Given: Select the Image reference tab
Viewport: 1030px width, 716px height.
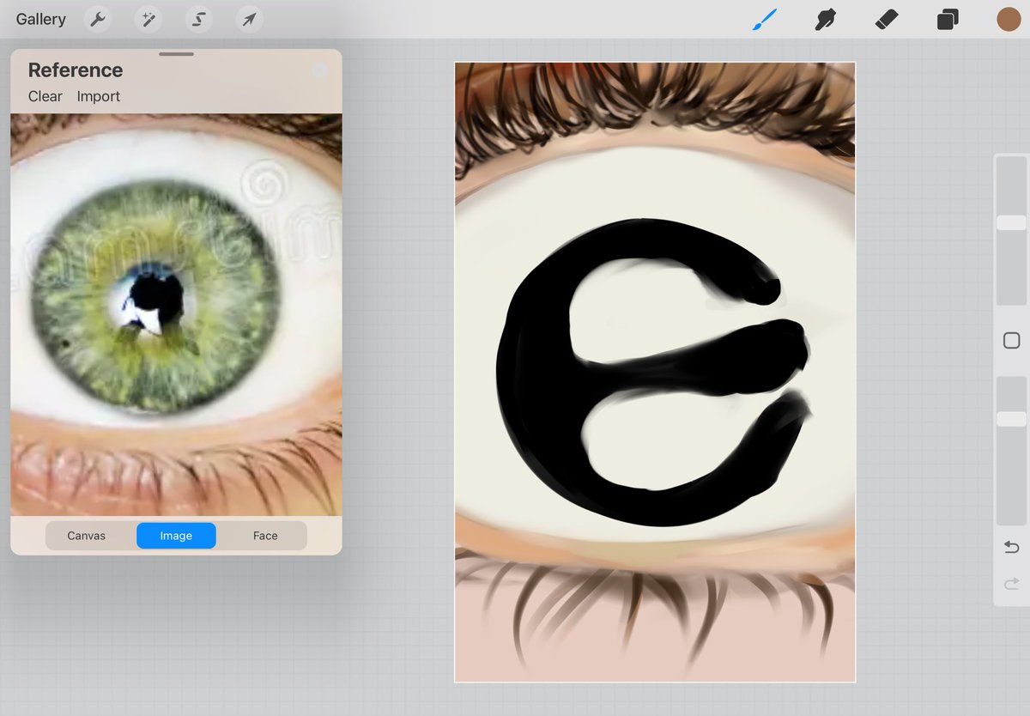Looking at the screenshot, I should pos(176,536).
